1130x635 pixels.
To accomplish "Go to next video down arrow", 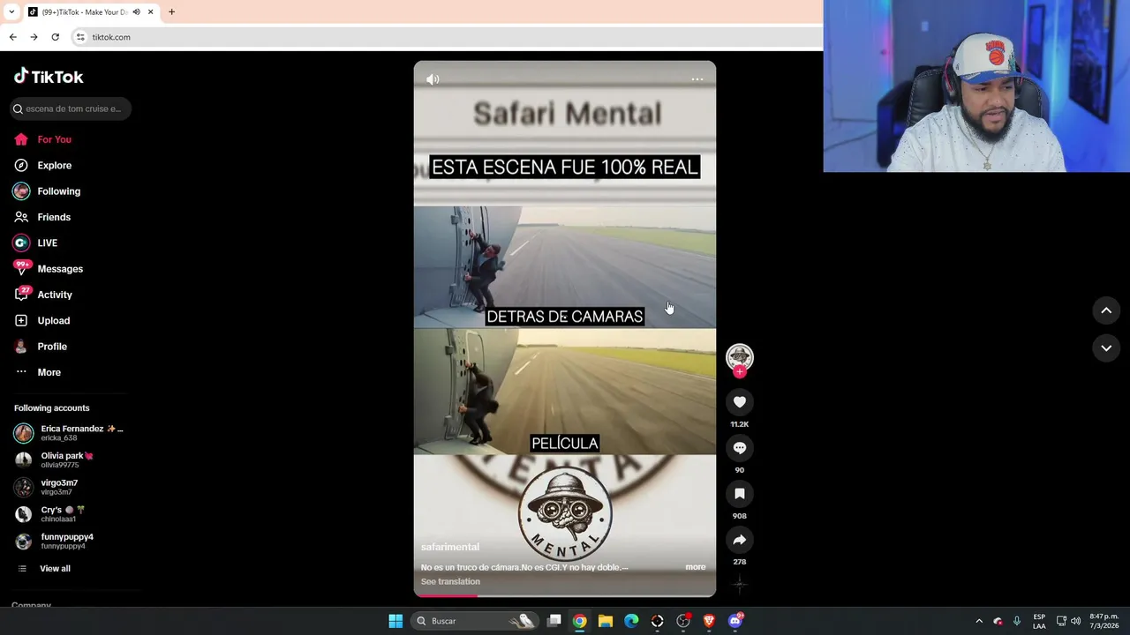I will click(x=1106, y=348).
